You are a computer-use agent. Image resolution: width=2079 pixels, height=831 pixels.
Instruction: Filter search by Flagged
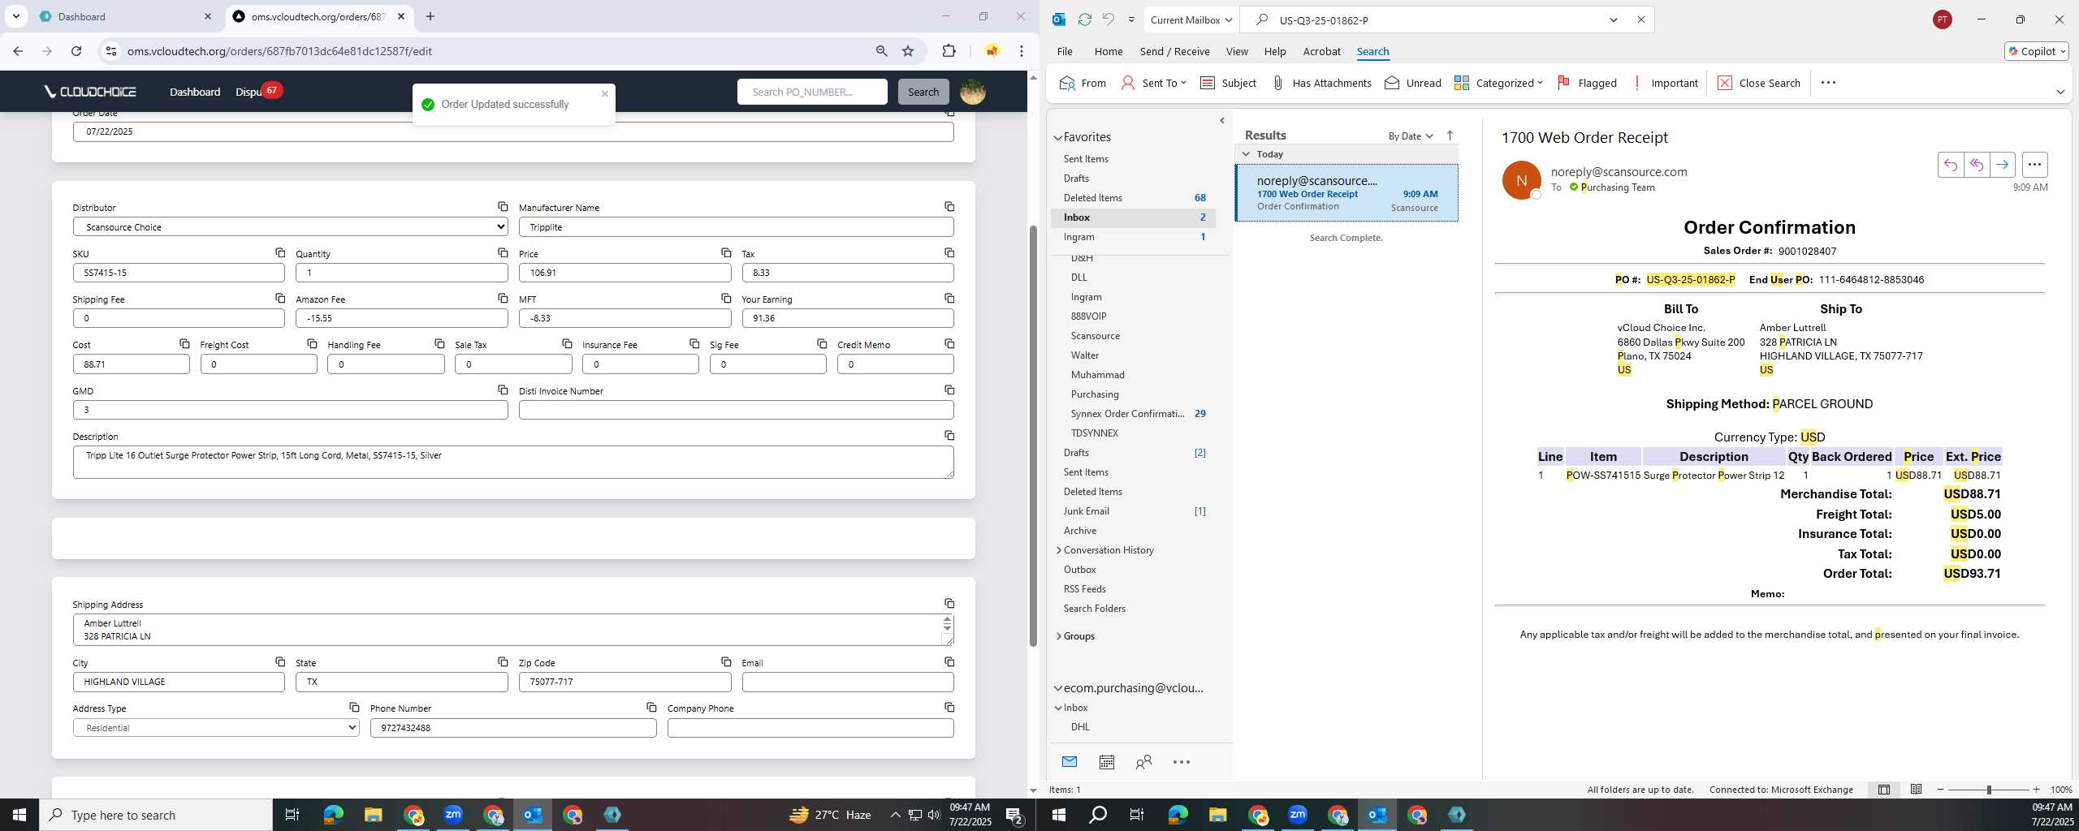point(1587,83)
